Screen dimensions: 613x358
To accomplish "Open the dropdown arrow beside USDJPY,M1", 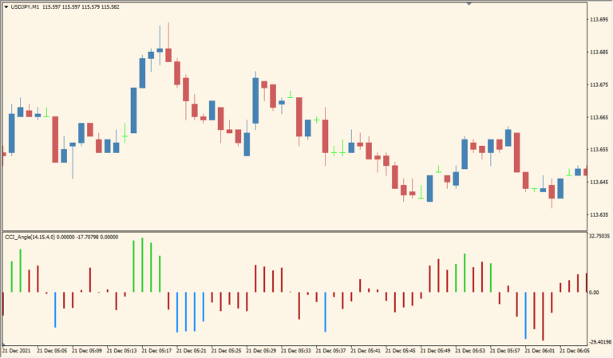I will (6, 6).
